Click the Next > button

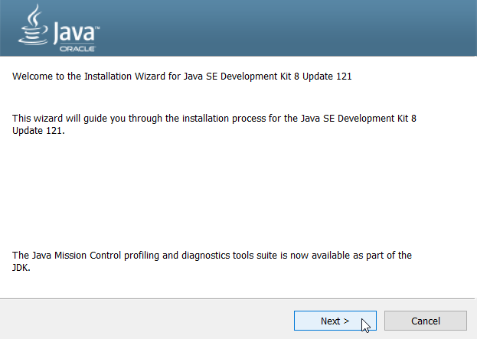[335, 321]
